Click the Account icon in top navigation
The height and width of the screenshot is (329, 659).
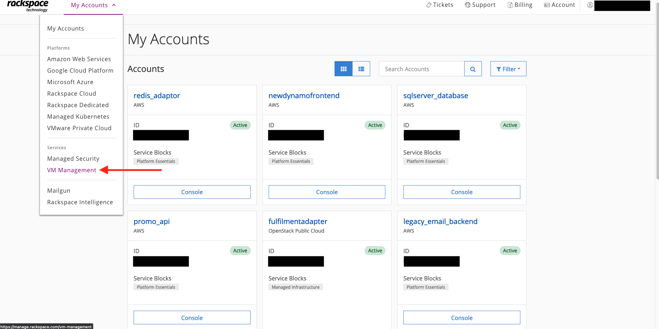(547, 5)
